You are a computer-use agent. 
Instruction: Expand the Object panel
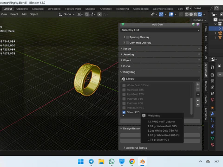[160, 60]
